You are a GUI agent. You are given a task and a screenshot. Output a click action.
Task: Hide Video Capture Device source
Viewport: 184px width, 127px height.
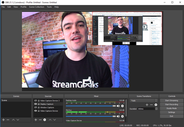pyautogui.click(x=35, y=111)
